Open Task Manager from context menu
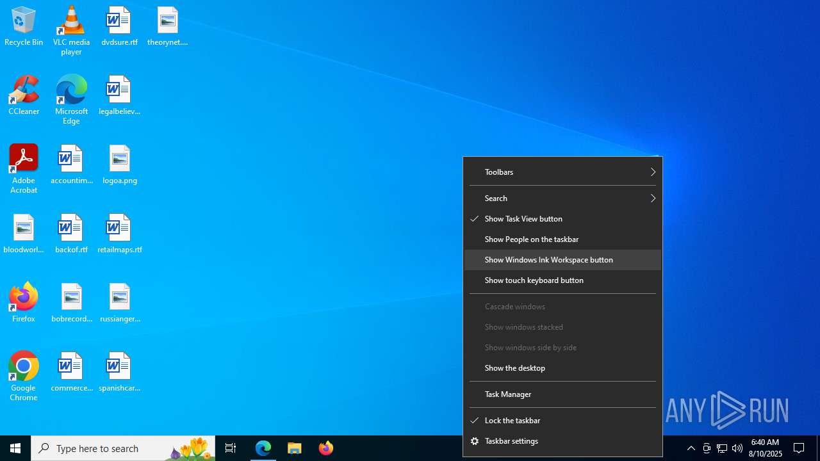The height and width of the screenshot is (461, 820). coord(562,394)
